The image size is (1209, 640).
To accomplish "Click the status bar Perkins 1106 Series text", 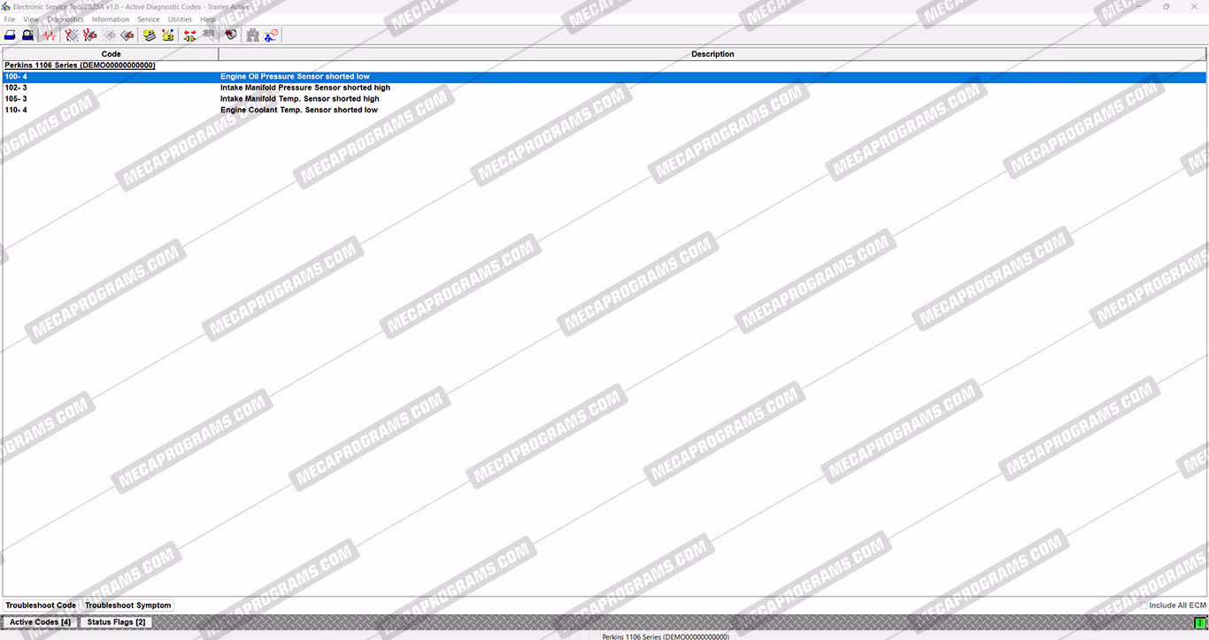I will [x=666, y=636].
